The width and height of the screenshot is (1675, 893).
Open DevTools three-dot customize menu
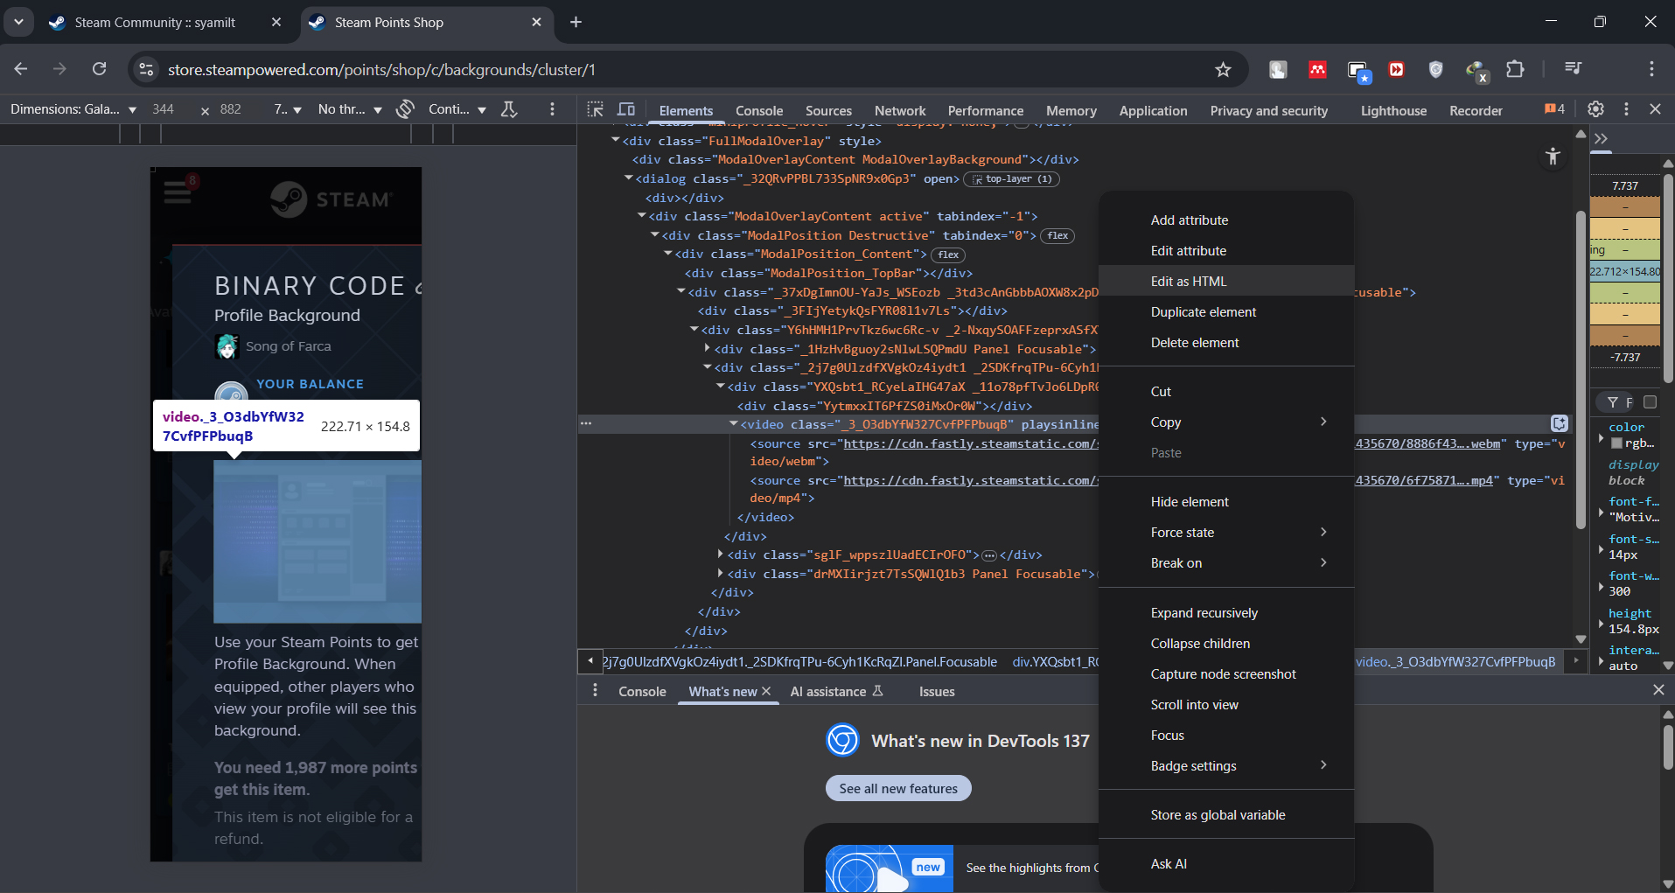(x=1626, y=109)
